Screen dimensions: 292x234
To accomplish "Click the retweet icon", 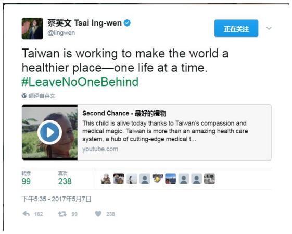I will 62,214.
